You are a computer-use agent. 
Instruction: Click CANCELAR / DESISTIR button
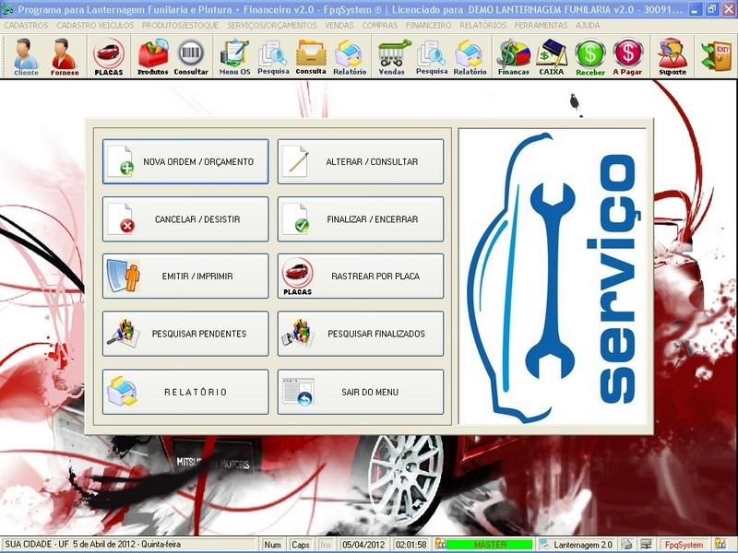pyautogui.click(x=185, y=219)
